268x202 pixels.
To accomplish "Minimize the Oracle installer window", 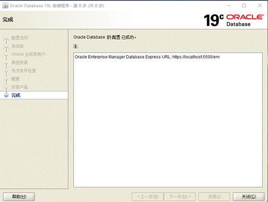I will click(229, 5).
